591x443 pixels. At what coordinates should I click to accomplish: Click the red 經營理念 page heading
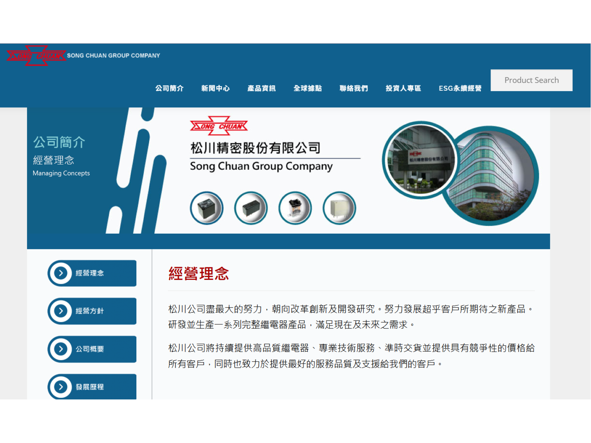[199, 274]
